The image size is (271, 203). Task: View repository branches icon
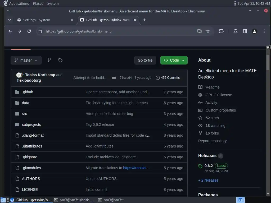click(x=49, y=60)
